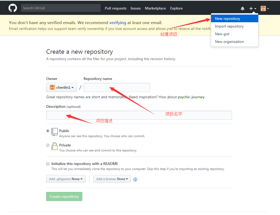Go to Issues in header
This screenshot has width=280, height=215.
tap(136, 8)
